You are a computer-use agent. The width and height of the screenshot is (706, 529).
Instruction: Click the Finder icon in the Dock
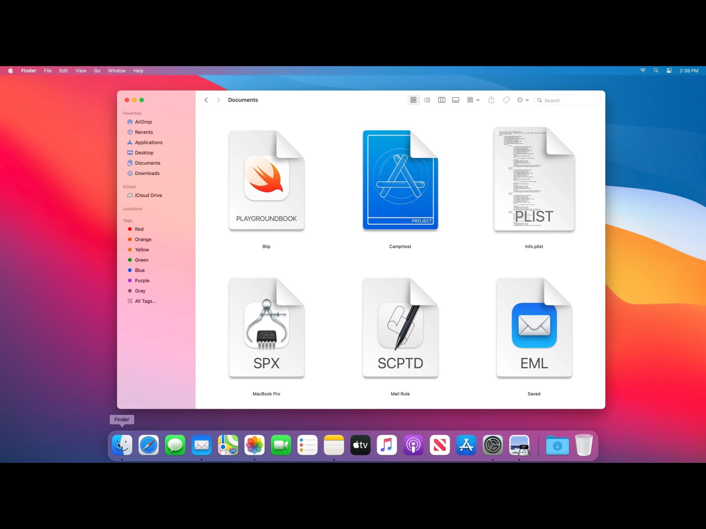click(122, 445)
